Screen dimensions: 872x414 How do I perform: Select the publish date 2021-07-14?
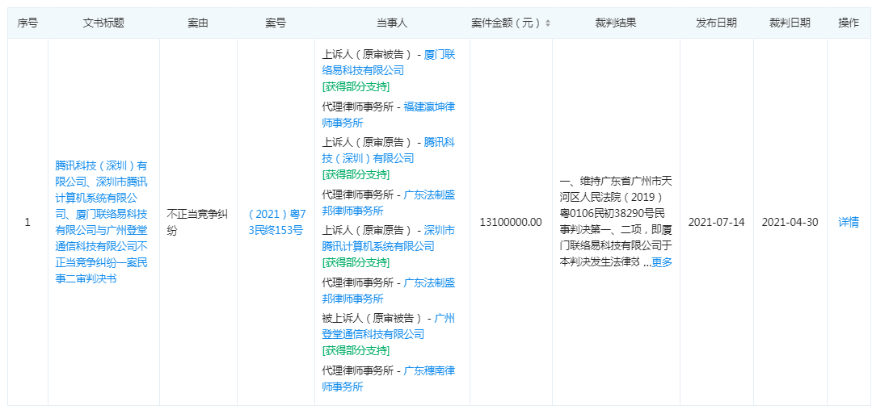(x=716, y=222)
